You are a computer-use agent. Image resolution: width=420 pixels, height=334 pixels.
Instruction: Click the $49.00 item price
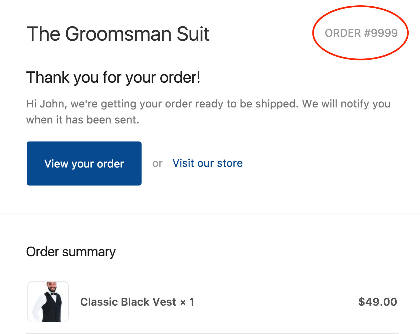377,302
